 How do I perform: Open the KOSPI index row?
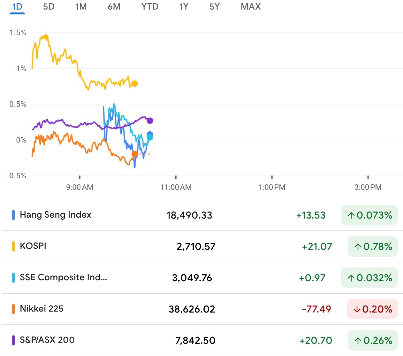click(202, 246)
